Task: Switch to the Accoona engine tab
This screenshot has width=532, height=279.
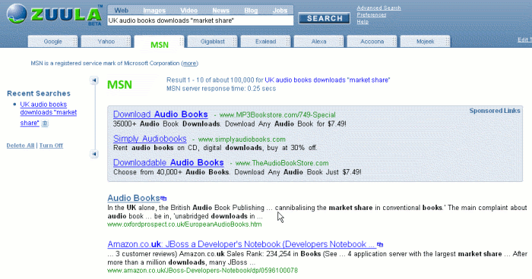Action: (x=372, y=42)
